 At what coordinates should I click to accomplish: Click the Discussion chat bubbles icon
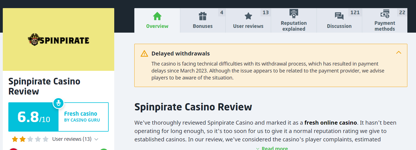tap(339, 16)
